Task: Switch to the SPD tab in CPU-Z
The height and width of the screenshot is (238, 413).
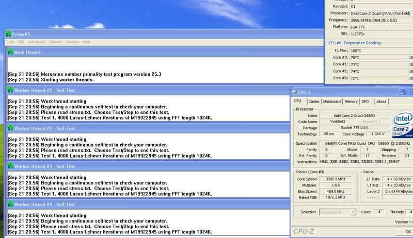Action: point(366,101)
